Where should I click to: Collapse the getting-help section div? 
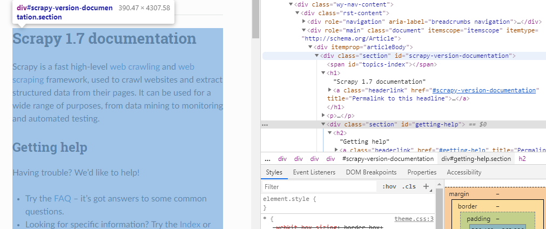pos(323,124)
